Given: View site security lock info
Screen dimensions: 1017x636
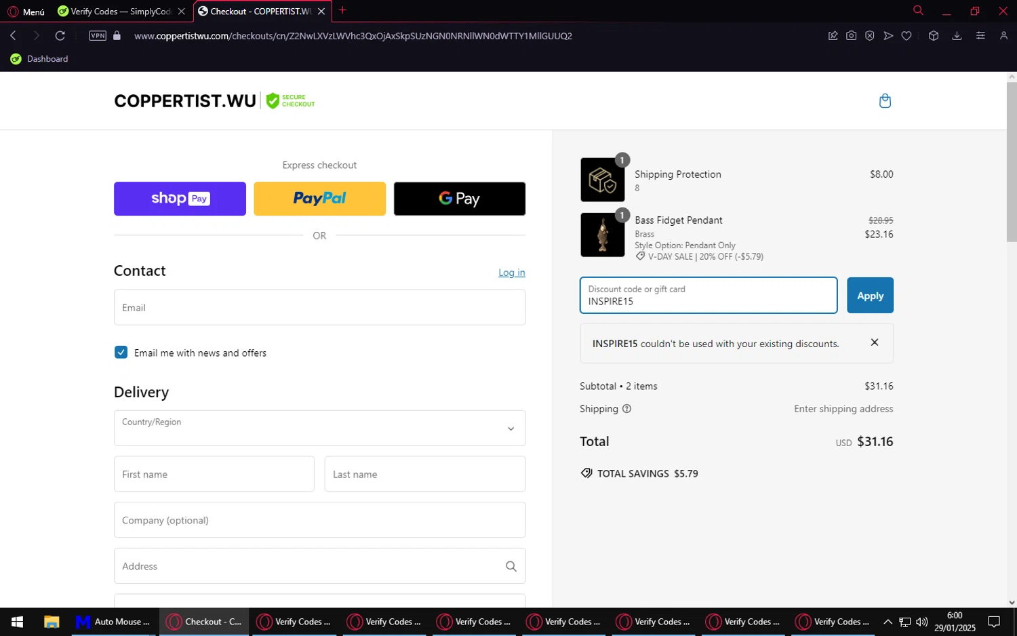Looking at the screenshot, I should pyautogui.click(x=117, y=36).
